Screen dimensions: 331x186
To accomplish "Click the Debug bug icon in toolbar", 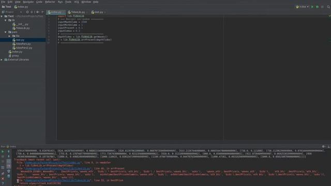I will point(317,7).
